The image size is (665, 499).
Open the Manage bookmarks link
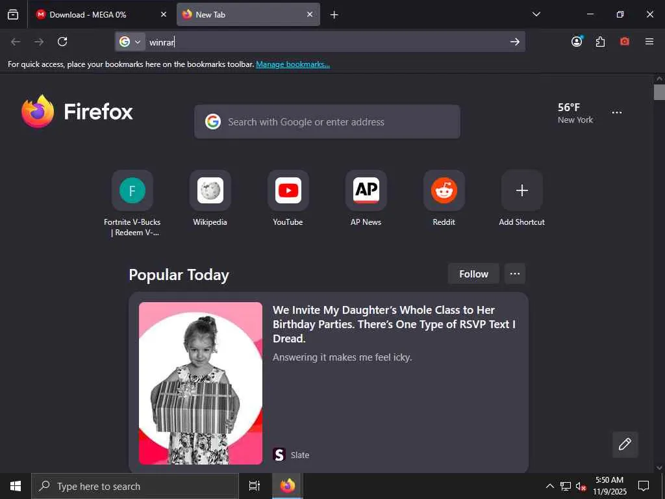[x=293, y=64]
